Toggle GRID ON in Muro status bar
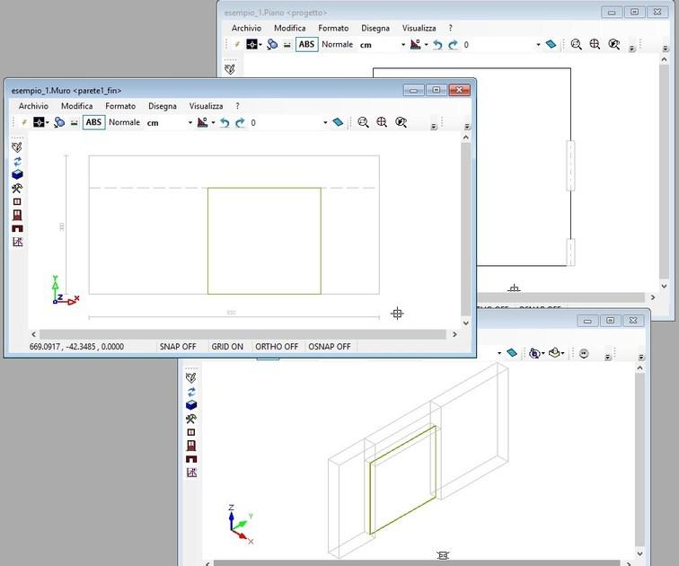 (x=226, y=347)
